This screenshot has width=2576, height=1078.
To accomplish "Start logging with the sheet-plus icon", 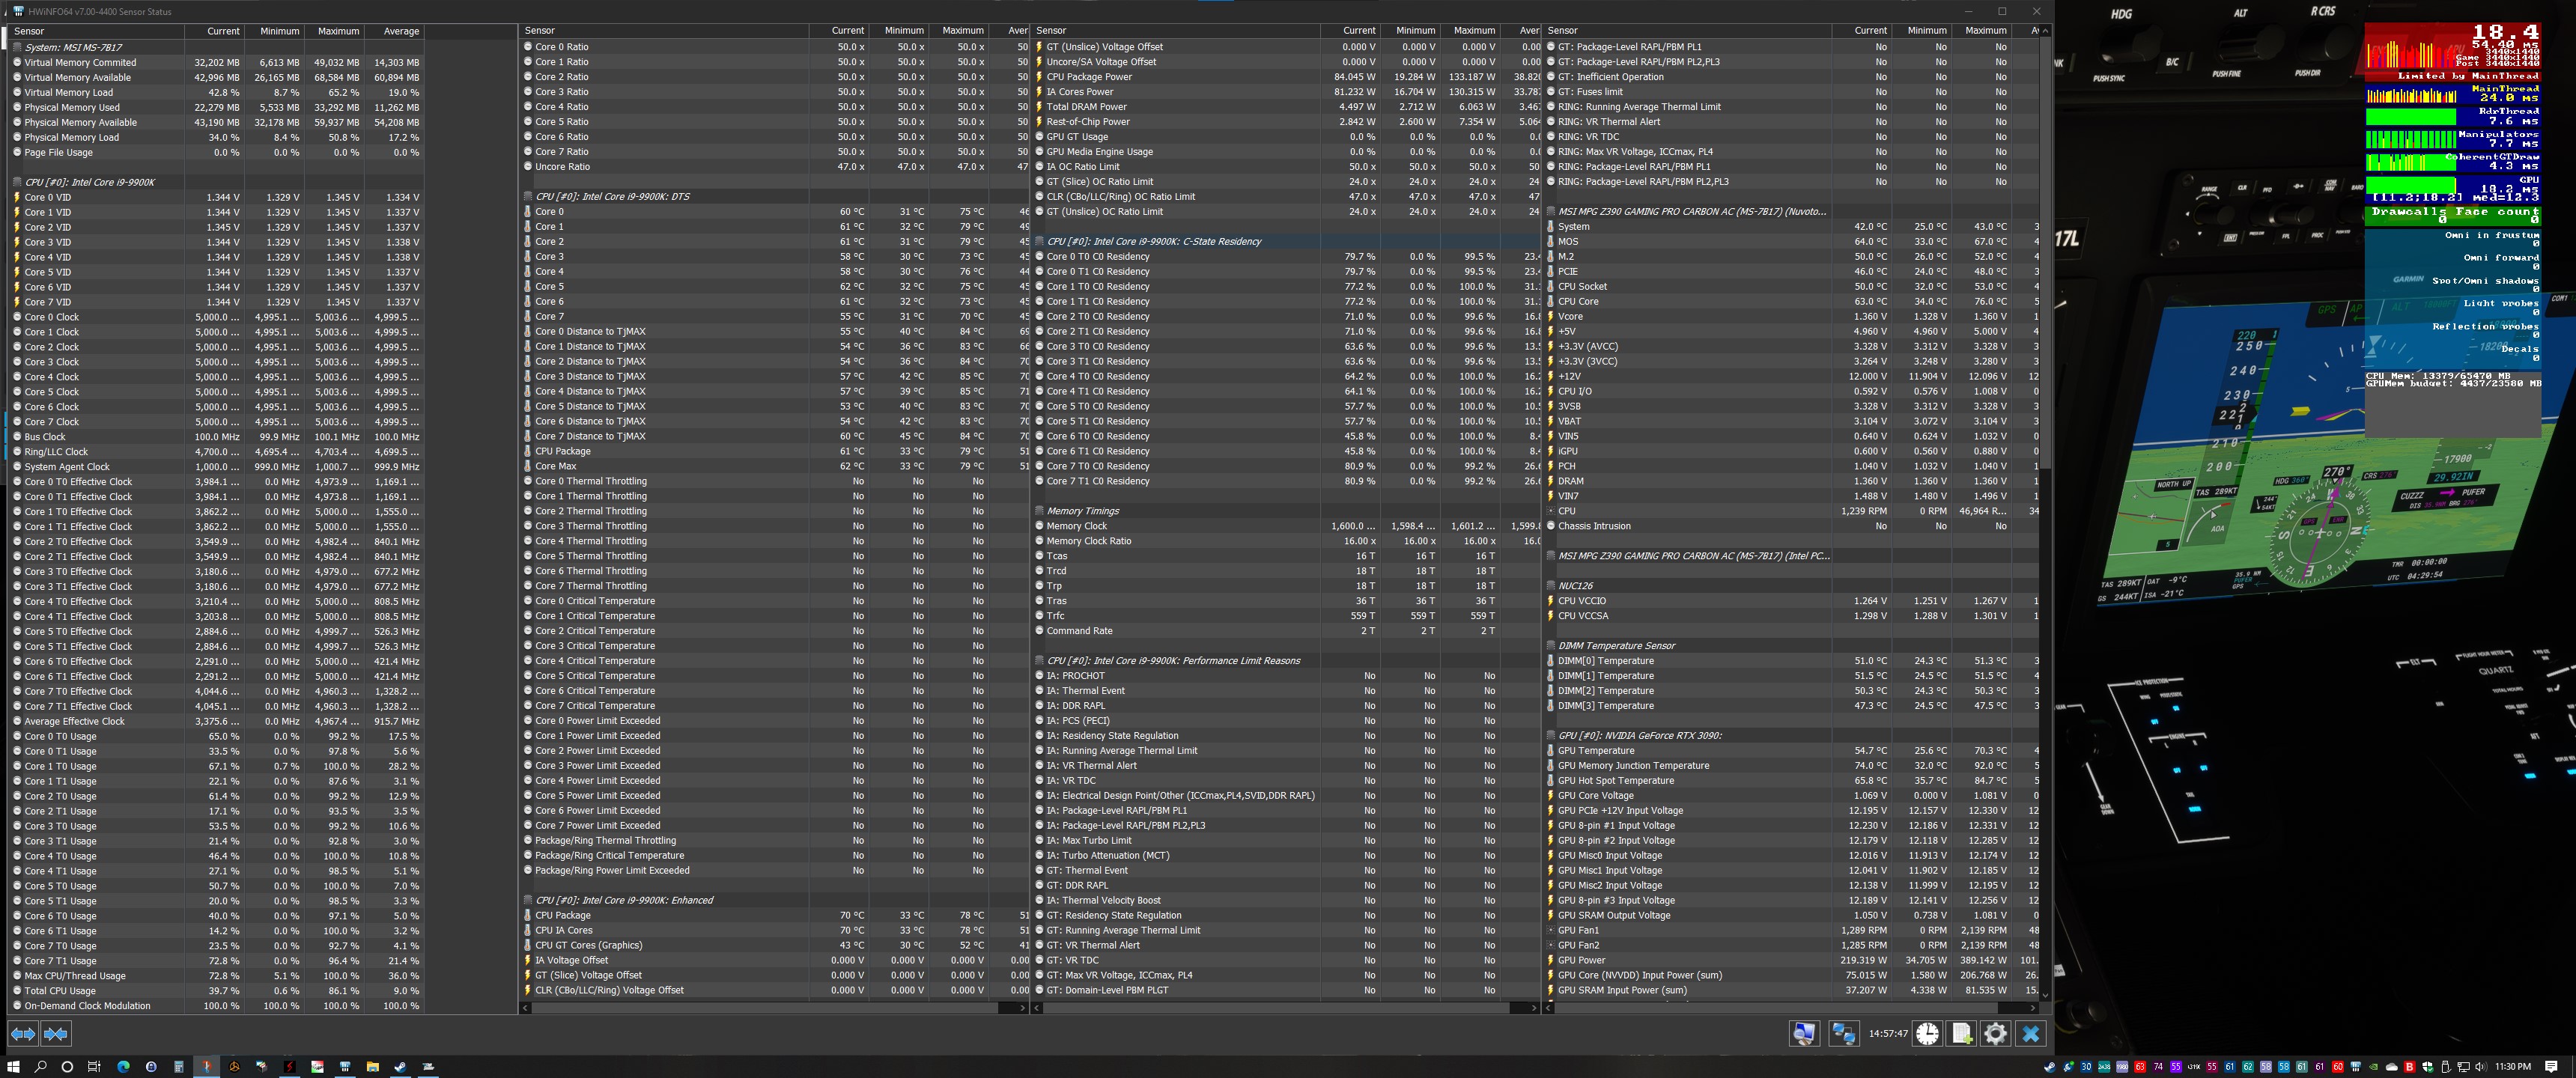I will pos(1961,1033).
